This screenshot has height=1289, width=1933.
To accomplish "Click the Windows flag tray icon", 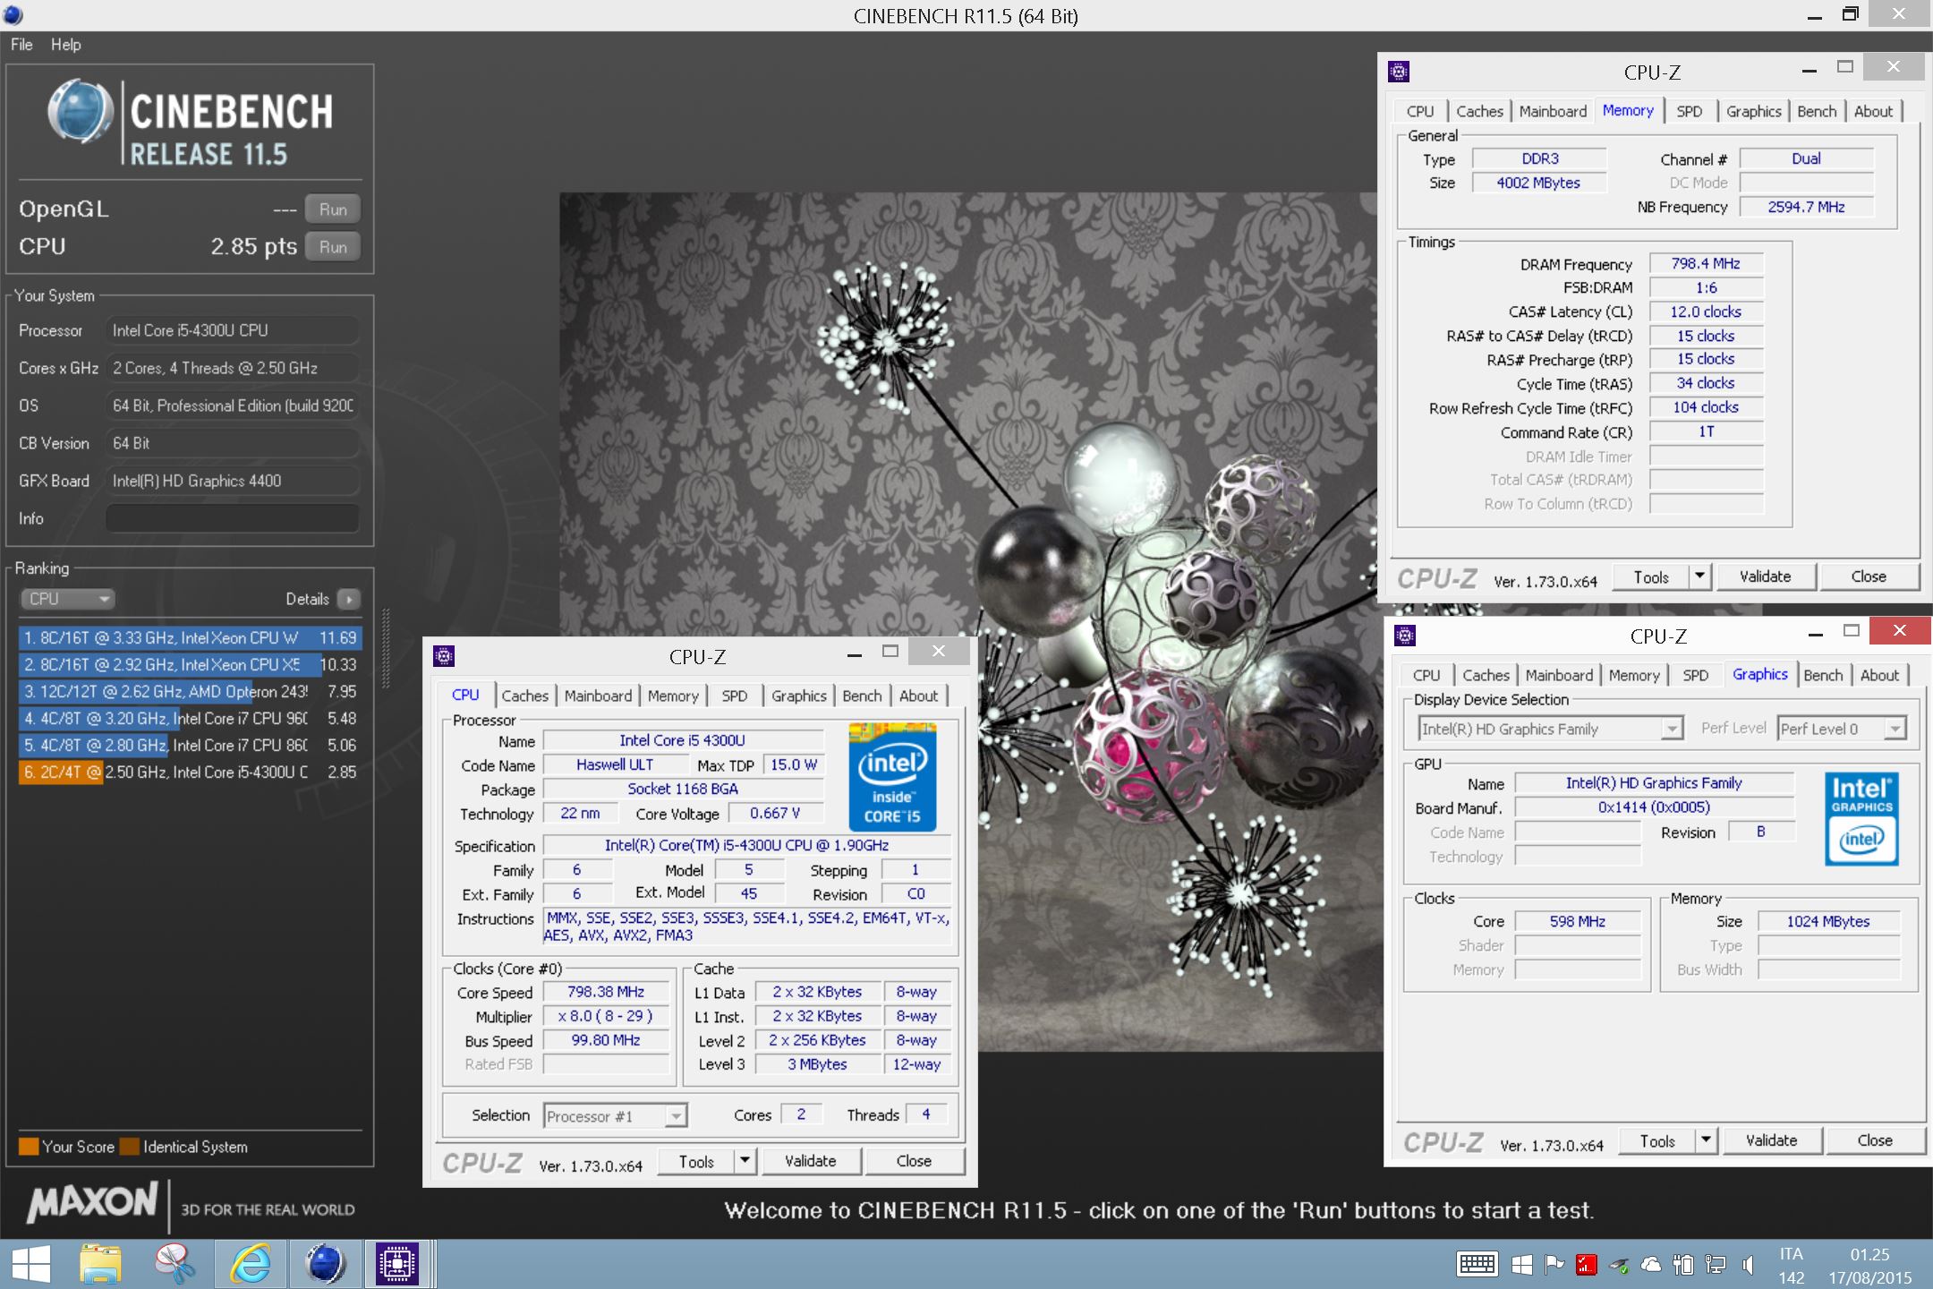I will [x=1522, y=1265].
